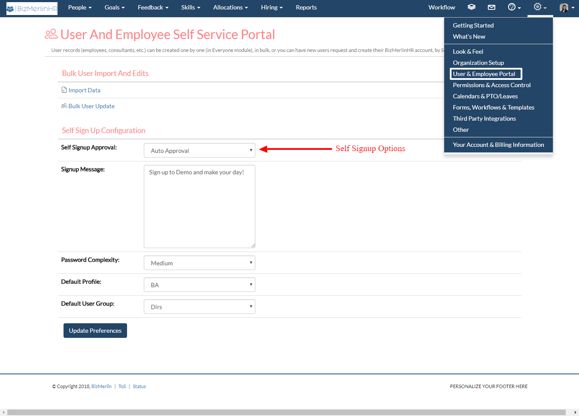Open the Default User Group dropdown
This screenshot has height=416, width=579.
[199, 306]
